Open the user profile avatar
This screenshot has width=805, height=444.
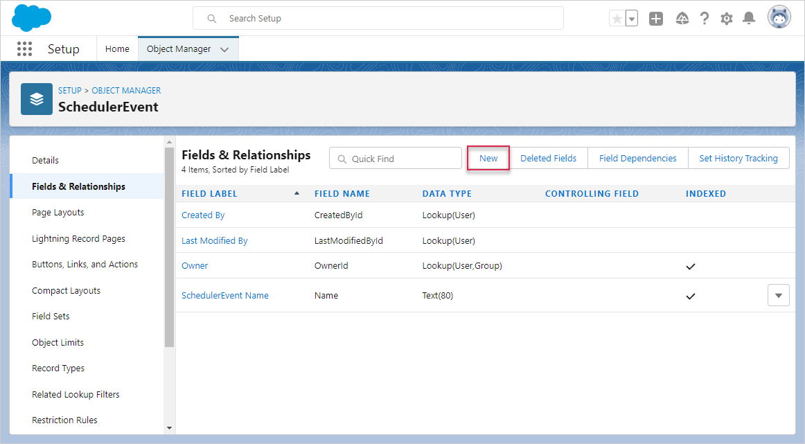point(779,18)
